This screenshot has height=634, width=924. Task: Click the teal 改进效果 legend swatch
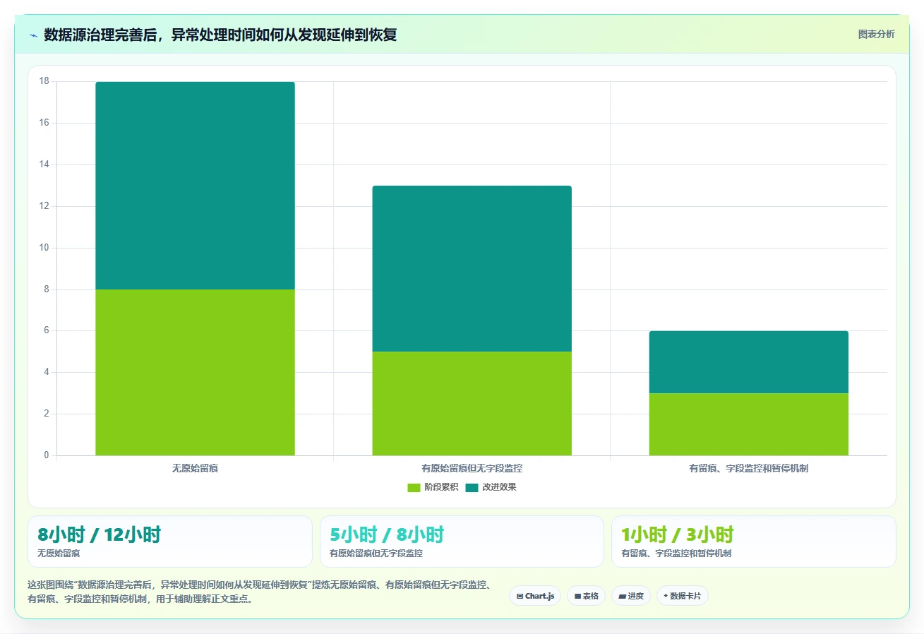(472, 487)
